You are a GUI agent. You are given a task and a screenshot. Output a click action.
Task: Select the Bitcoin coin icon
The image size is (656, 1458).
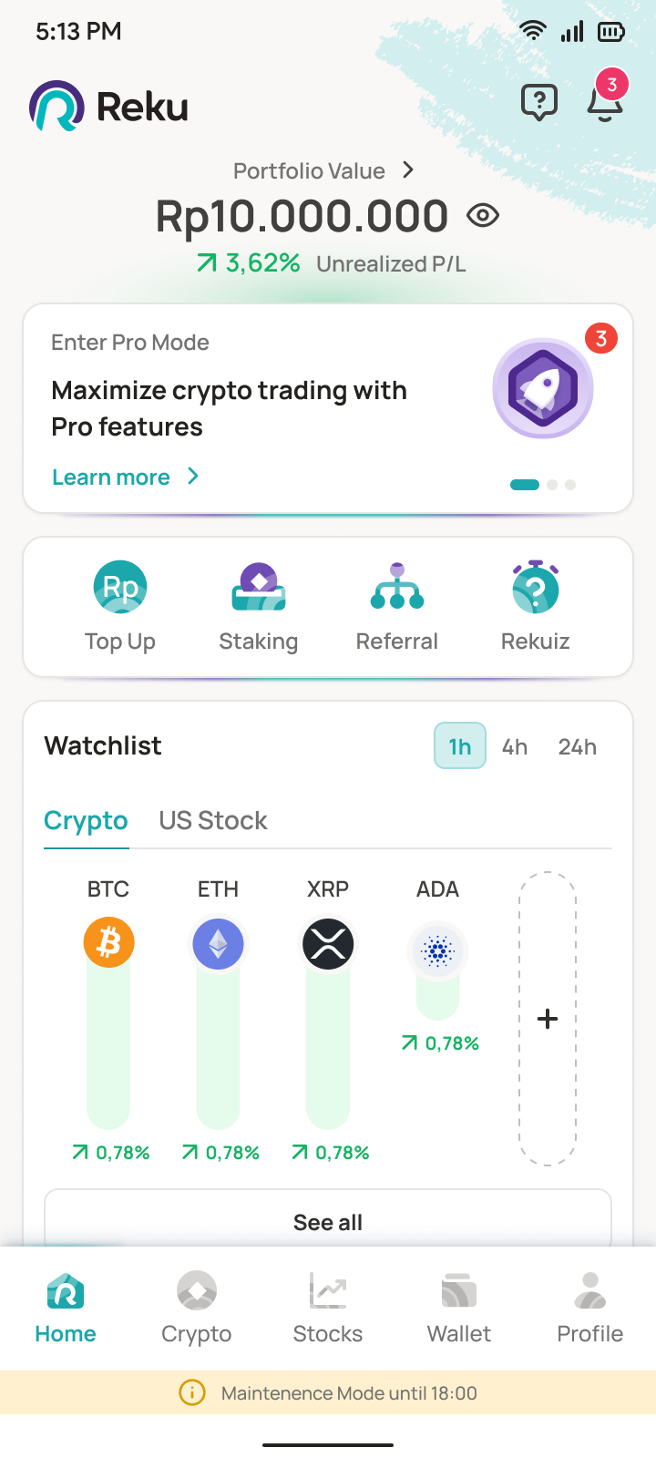(x=109, y=942)
